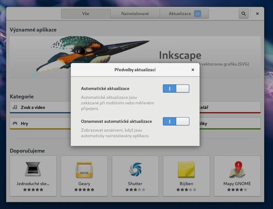Click the Bijiben star rating
Screen dimensions: 273x209
tap(186, 190)
